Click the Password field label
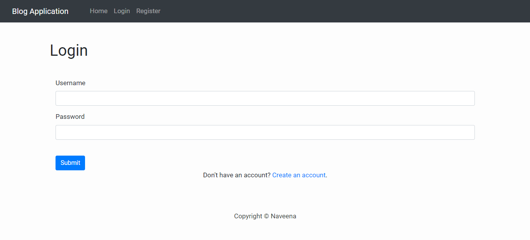The height and width of the screenshot is (240, 530). coord(70,117)
